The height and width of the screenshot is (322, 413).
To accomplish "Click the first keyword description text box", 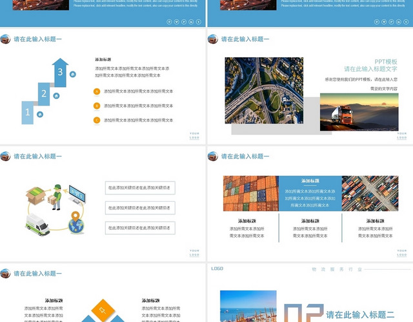I will 140,187.
